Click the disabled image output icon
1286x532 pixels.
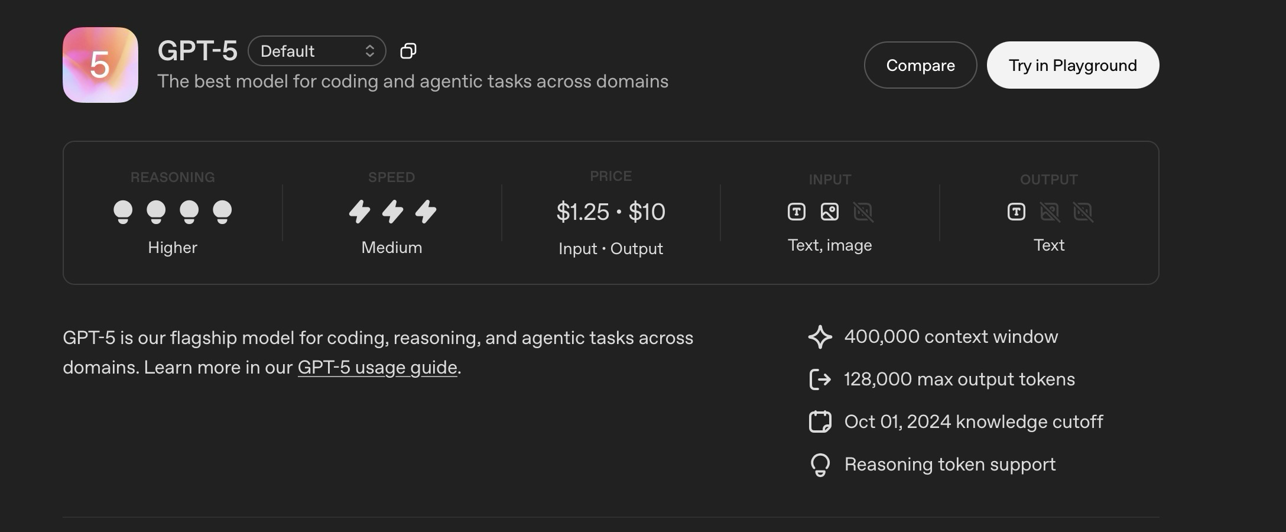(x=1050, y=212)
